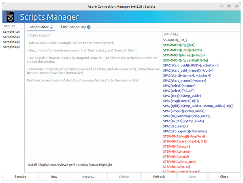
Task: Minimize the Scripts window
Action: pos(222,6)
